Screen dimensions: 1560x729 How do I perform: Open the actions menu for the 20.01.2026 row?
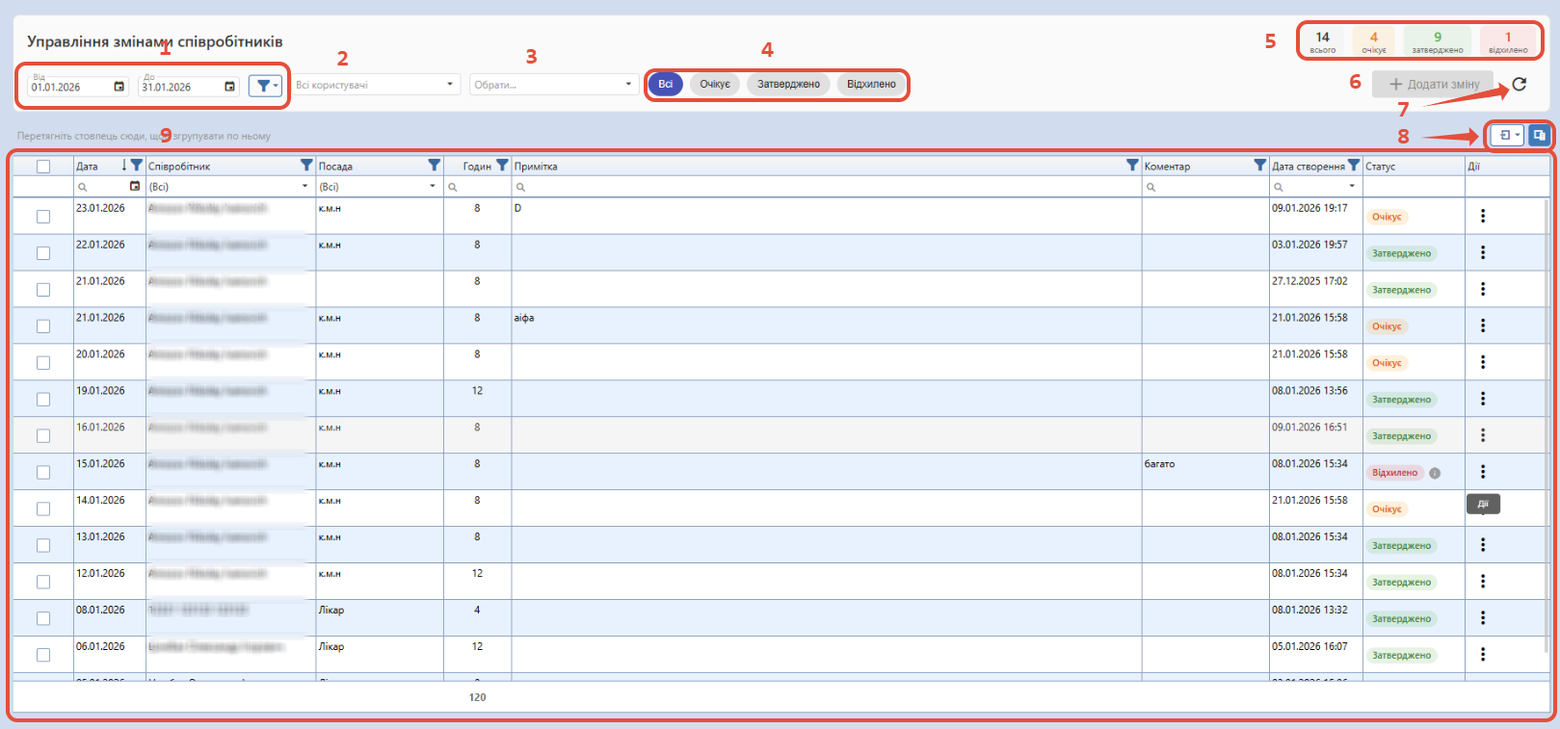(x=1483, y=362)
